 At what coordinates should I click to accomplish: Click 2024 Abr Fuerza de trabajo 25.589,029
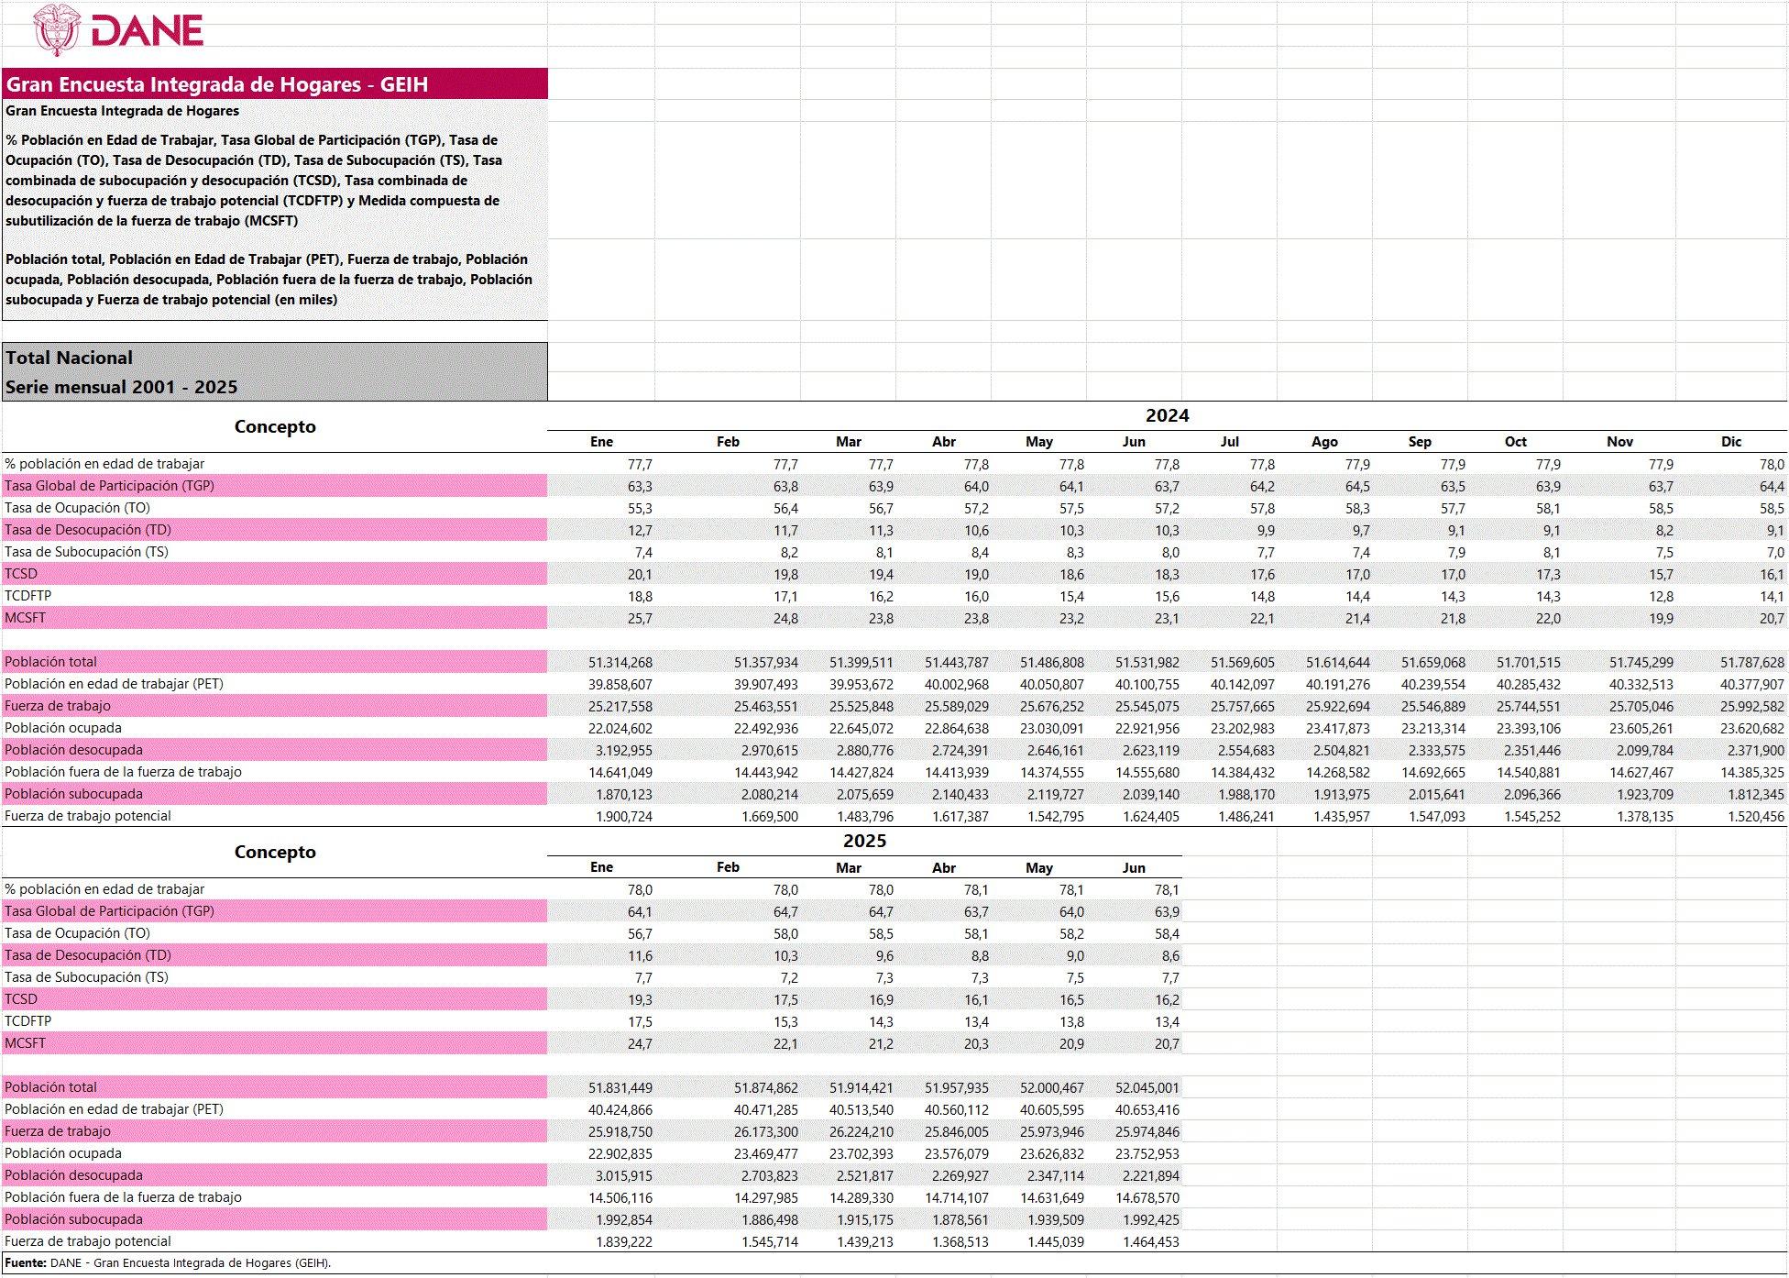point(956,707)
